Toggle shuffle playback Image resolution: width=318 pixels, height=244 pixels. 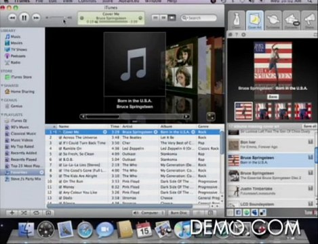click(24, 213)
